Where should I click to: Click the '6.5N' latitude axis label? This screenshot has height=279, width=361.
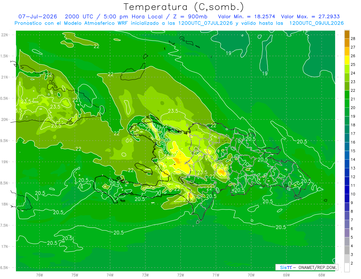(4, 268)
